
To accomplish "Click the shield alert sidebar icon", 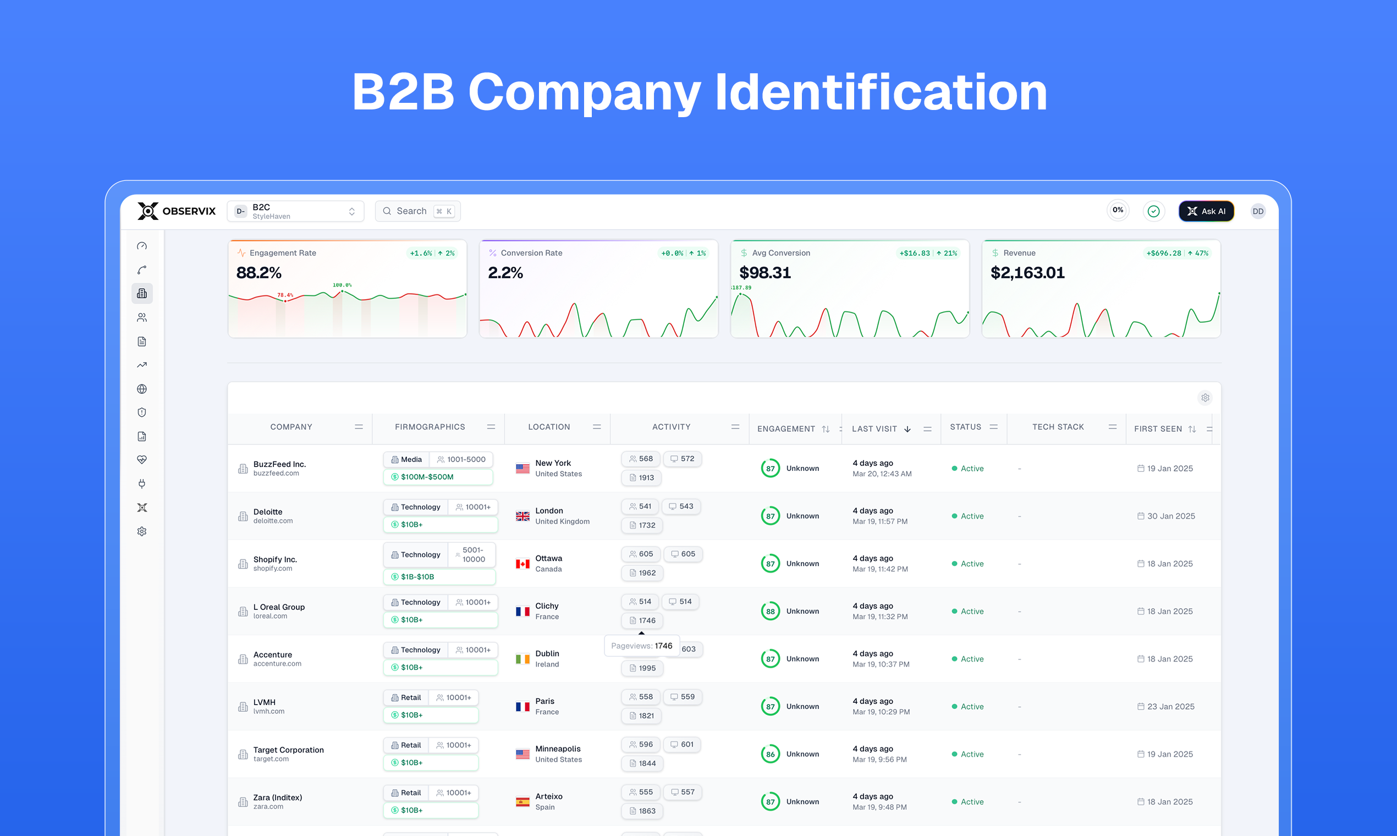I will point(142,413).
